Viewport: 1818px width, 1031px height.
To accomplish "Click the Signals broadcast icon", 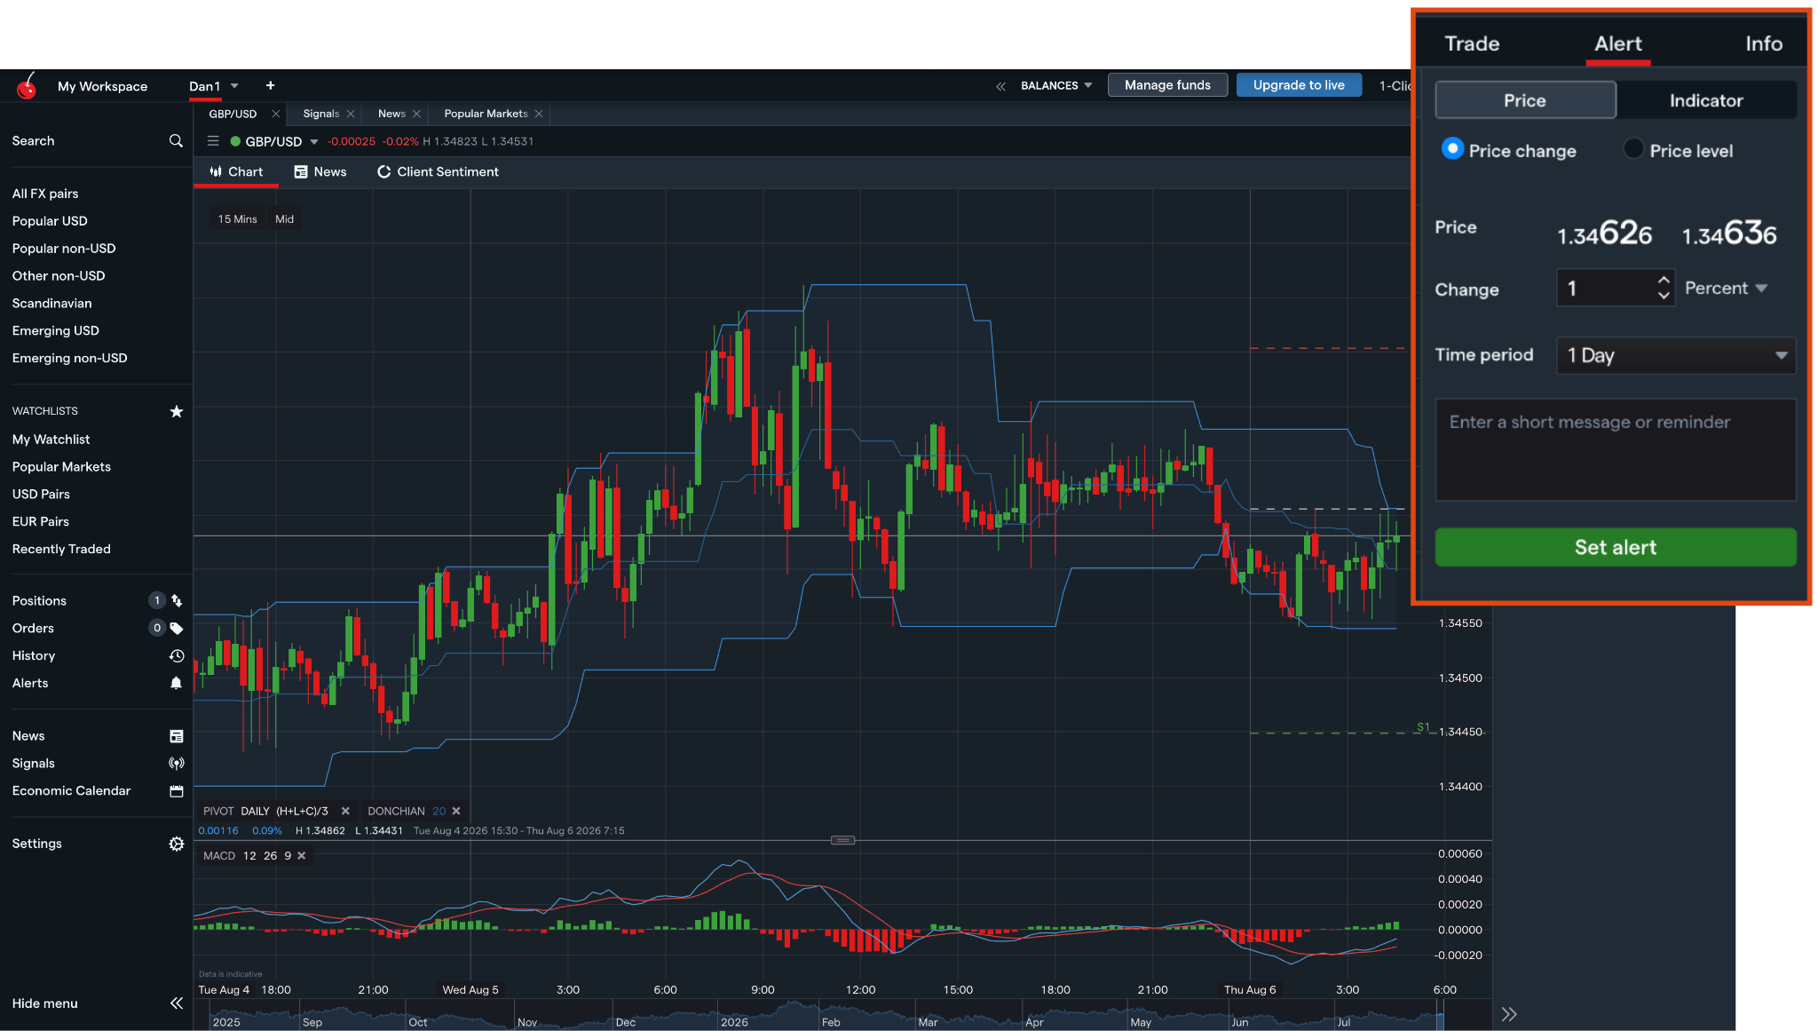I will pyautogui.click(x=177, y=764).
